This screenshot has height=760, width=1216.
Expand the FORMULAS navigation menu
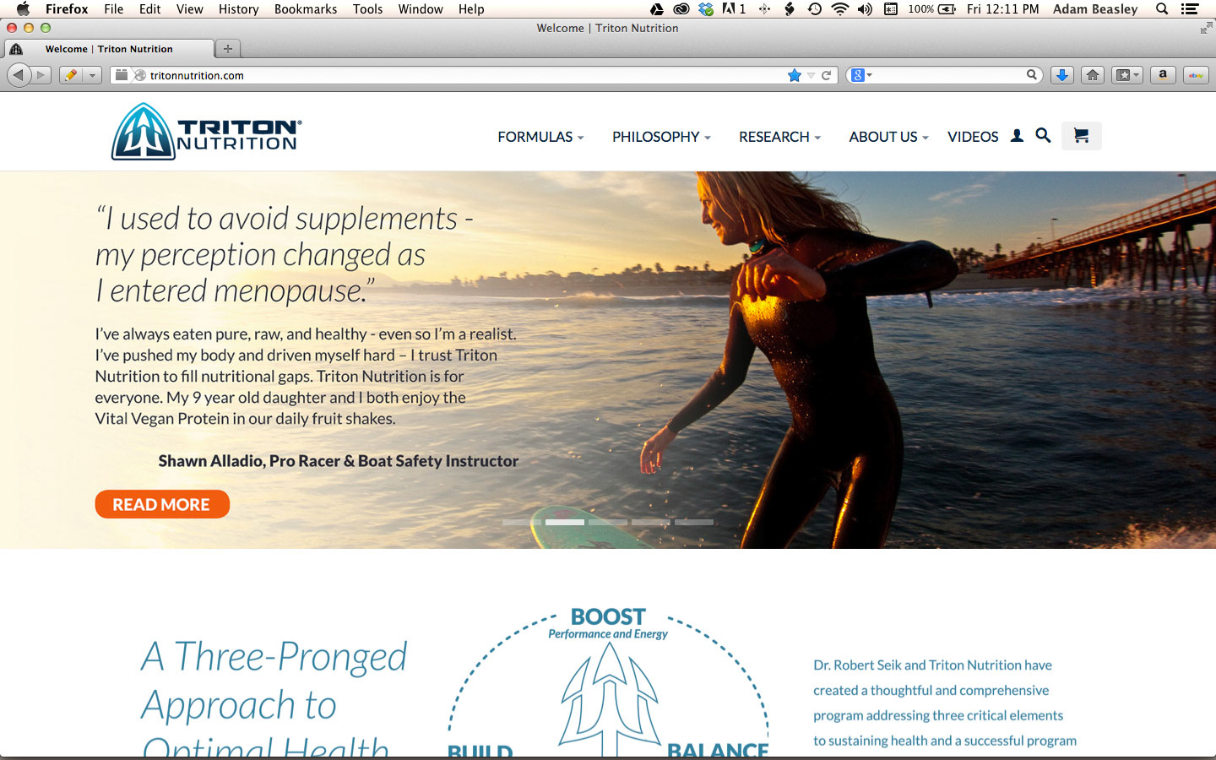pos(540,137)
